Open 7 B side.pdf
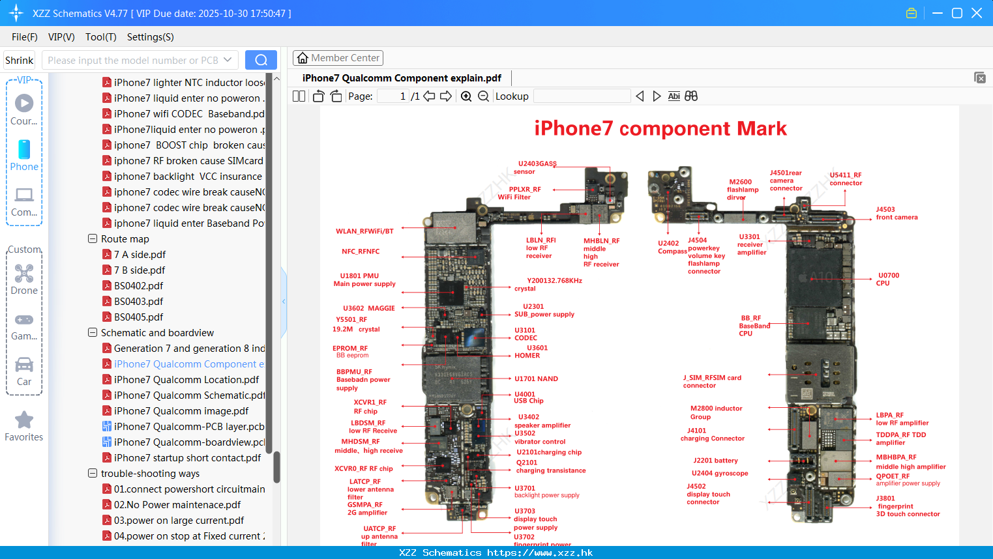Screen dimensions: 993x559 134,270
